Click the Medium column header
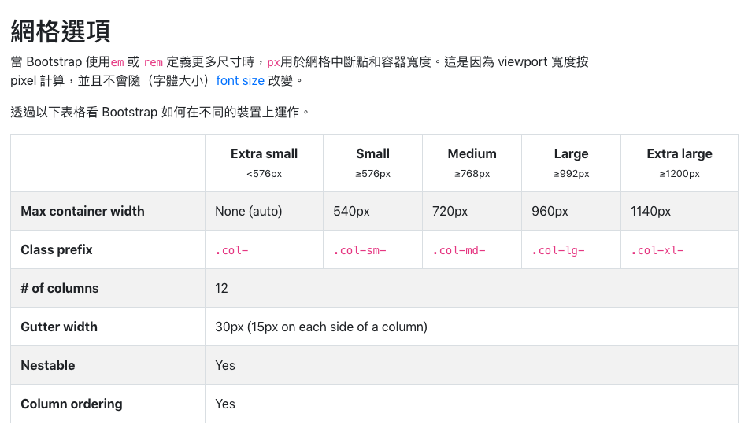This screenshot has width=748, height=432. (472, 154)
